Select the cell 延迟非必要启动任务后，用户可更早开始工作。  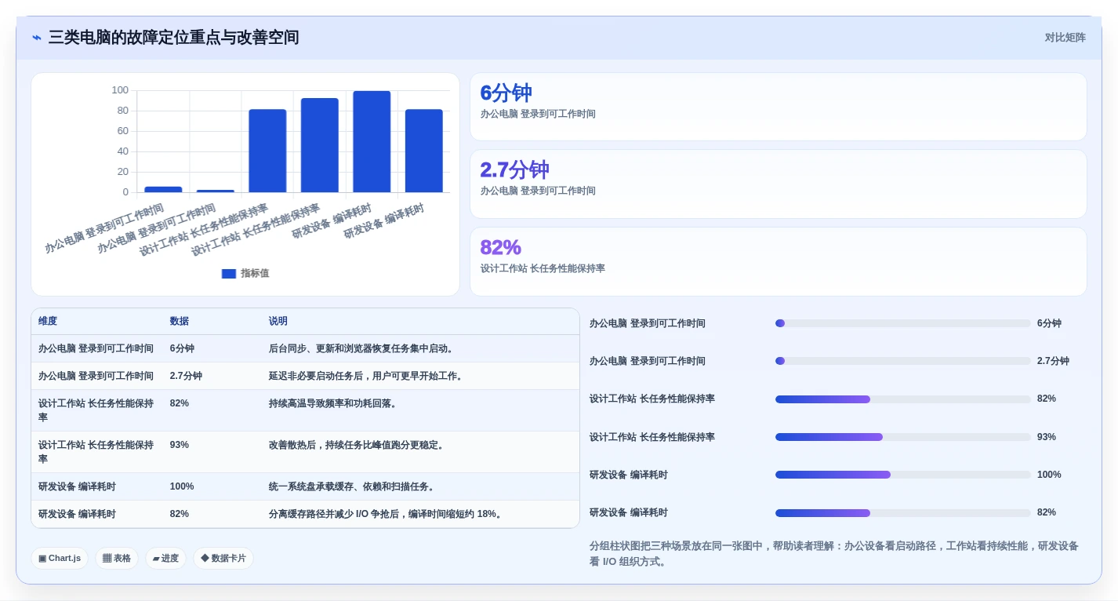tap(366, 377)
